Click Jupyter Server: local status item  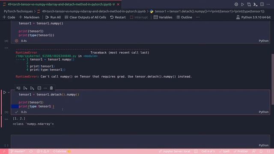click(x=174, y=151)
